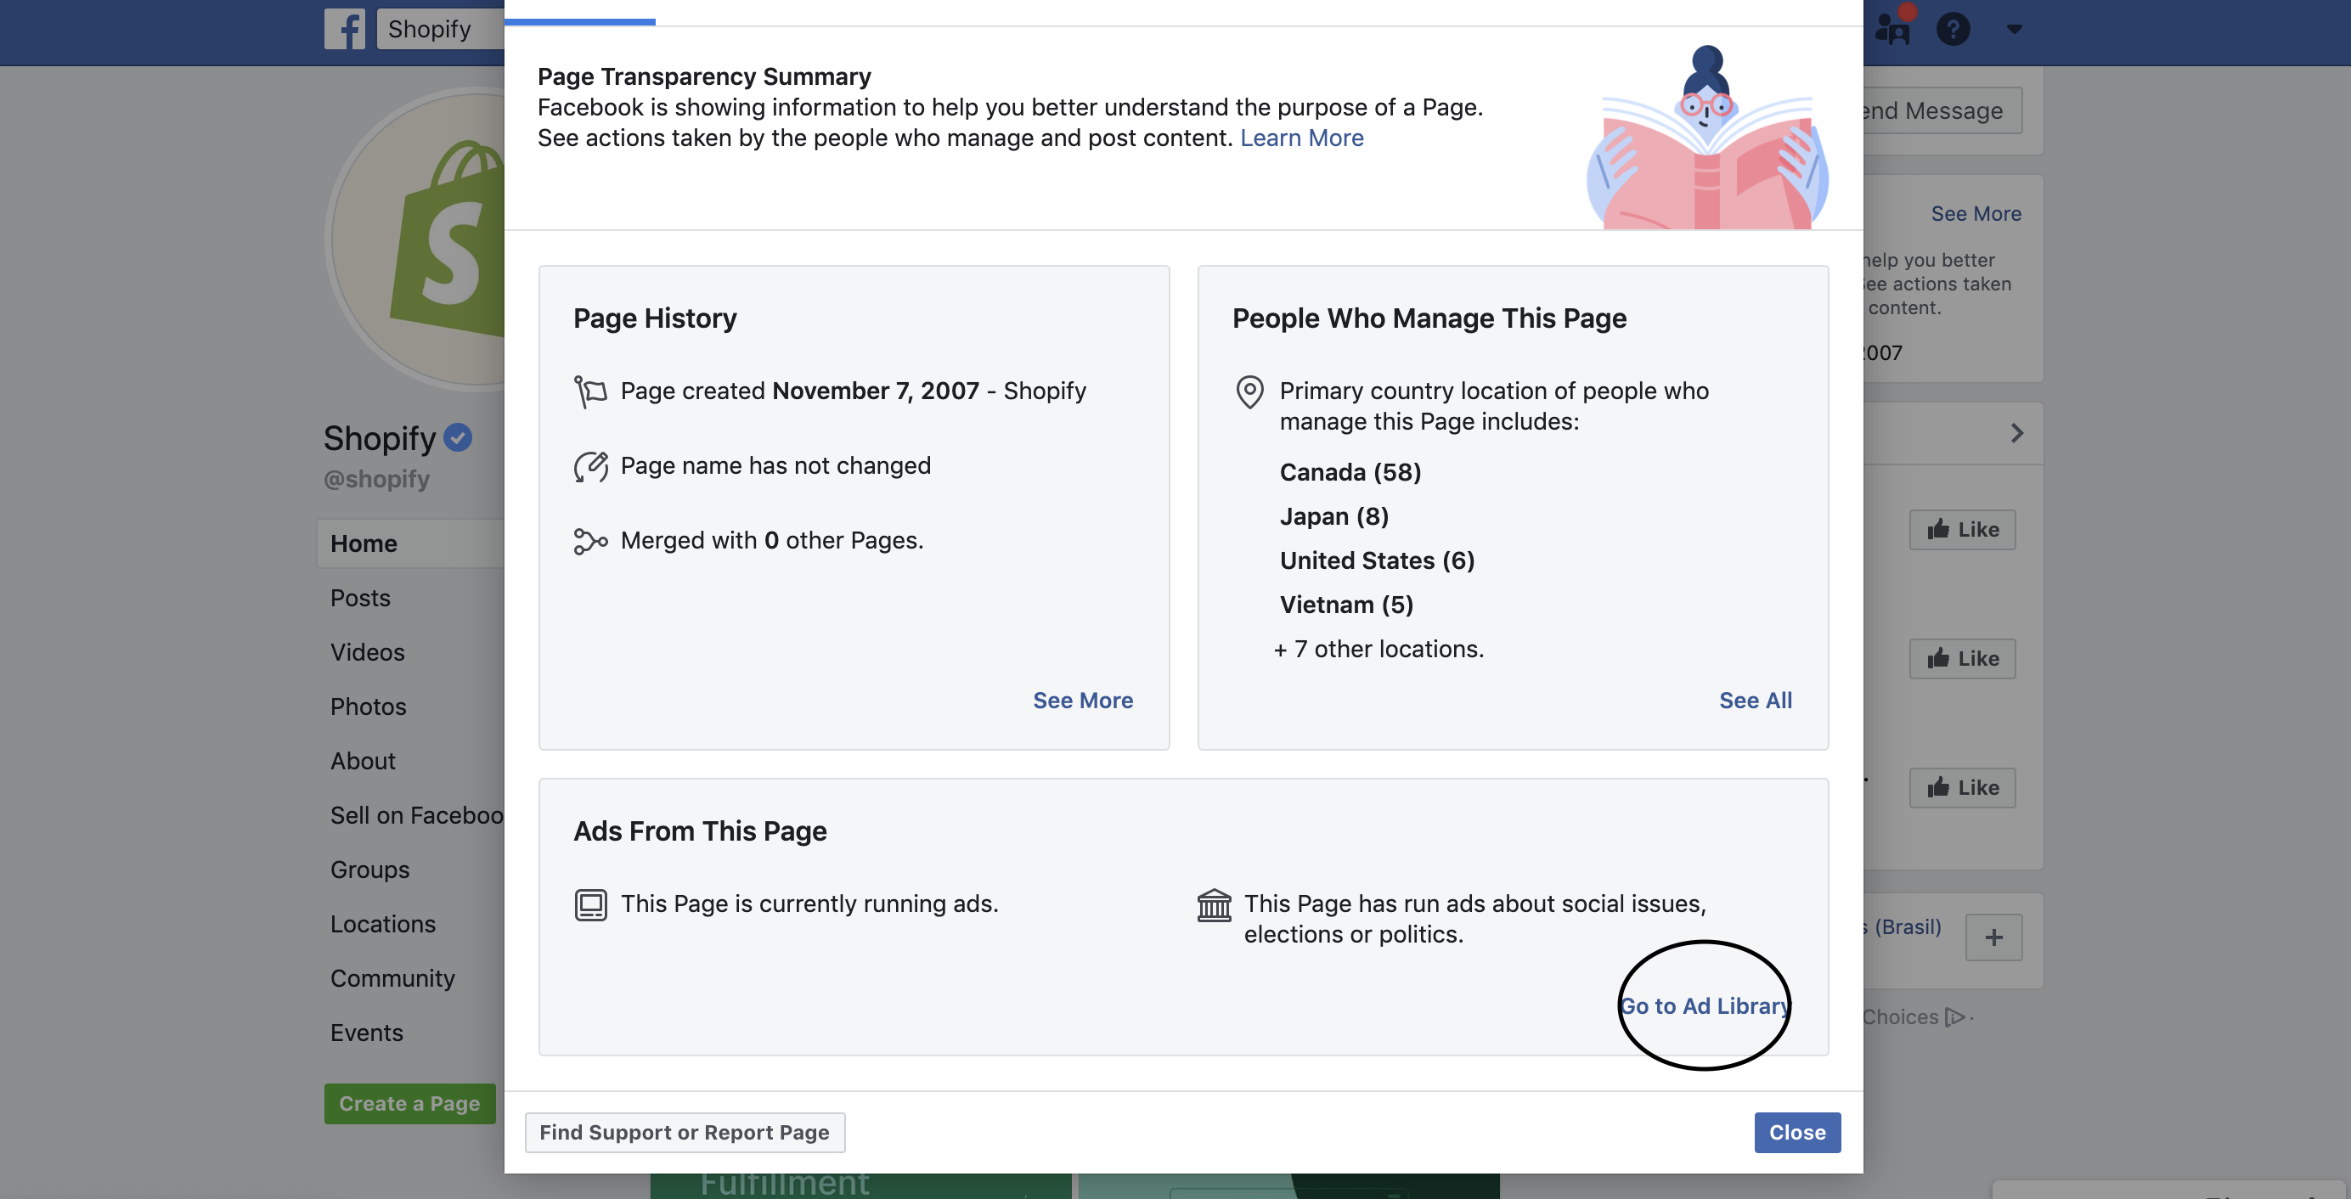Click See More in Page History
The width and height of the screenshot is (2351, 1199).
click(1082, 700)
